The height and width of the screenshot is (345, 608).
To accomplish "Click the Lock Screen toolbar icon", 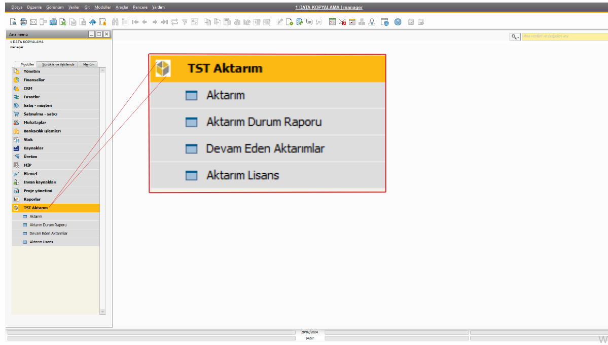I will [x=102, y=22].
